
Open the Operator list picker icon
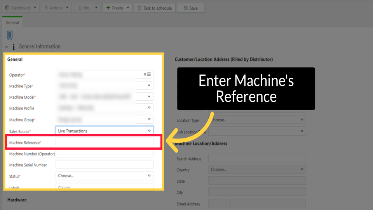point(149,74)
